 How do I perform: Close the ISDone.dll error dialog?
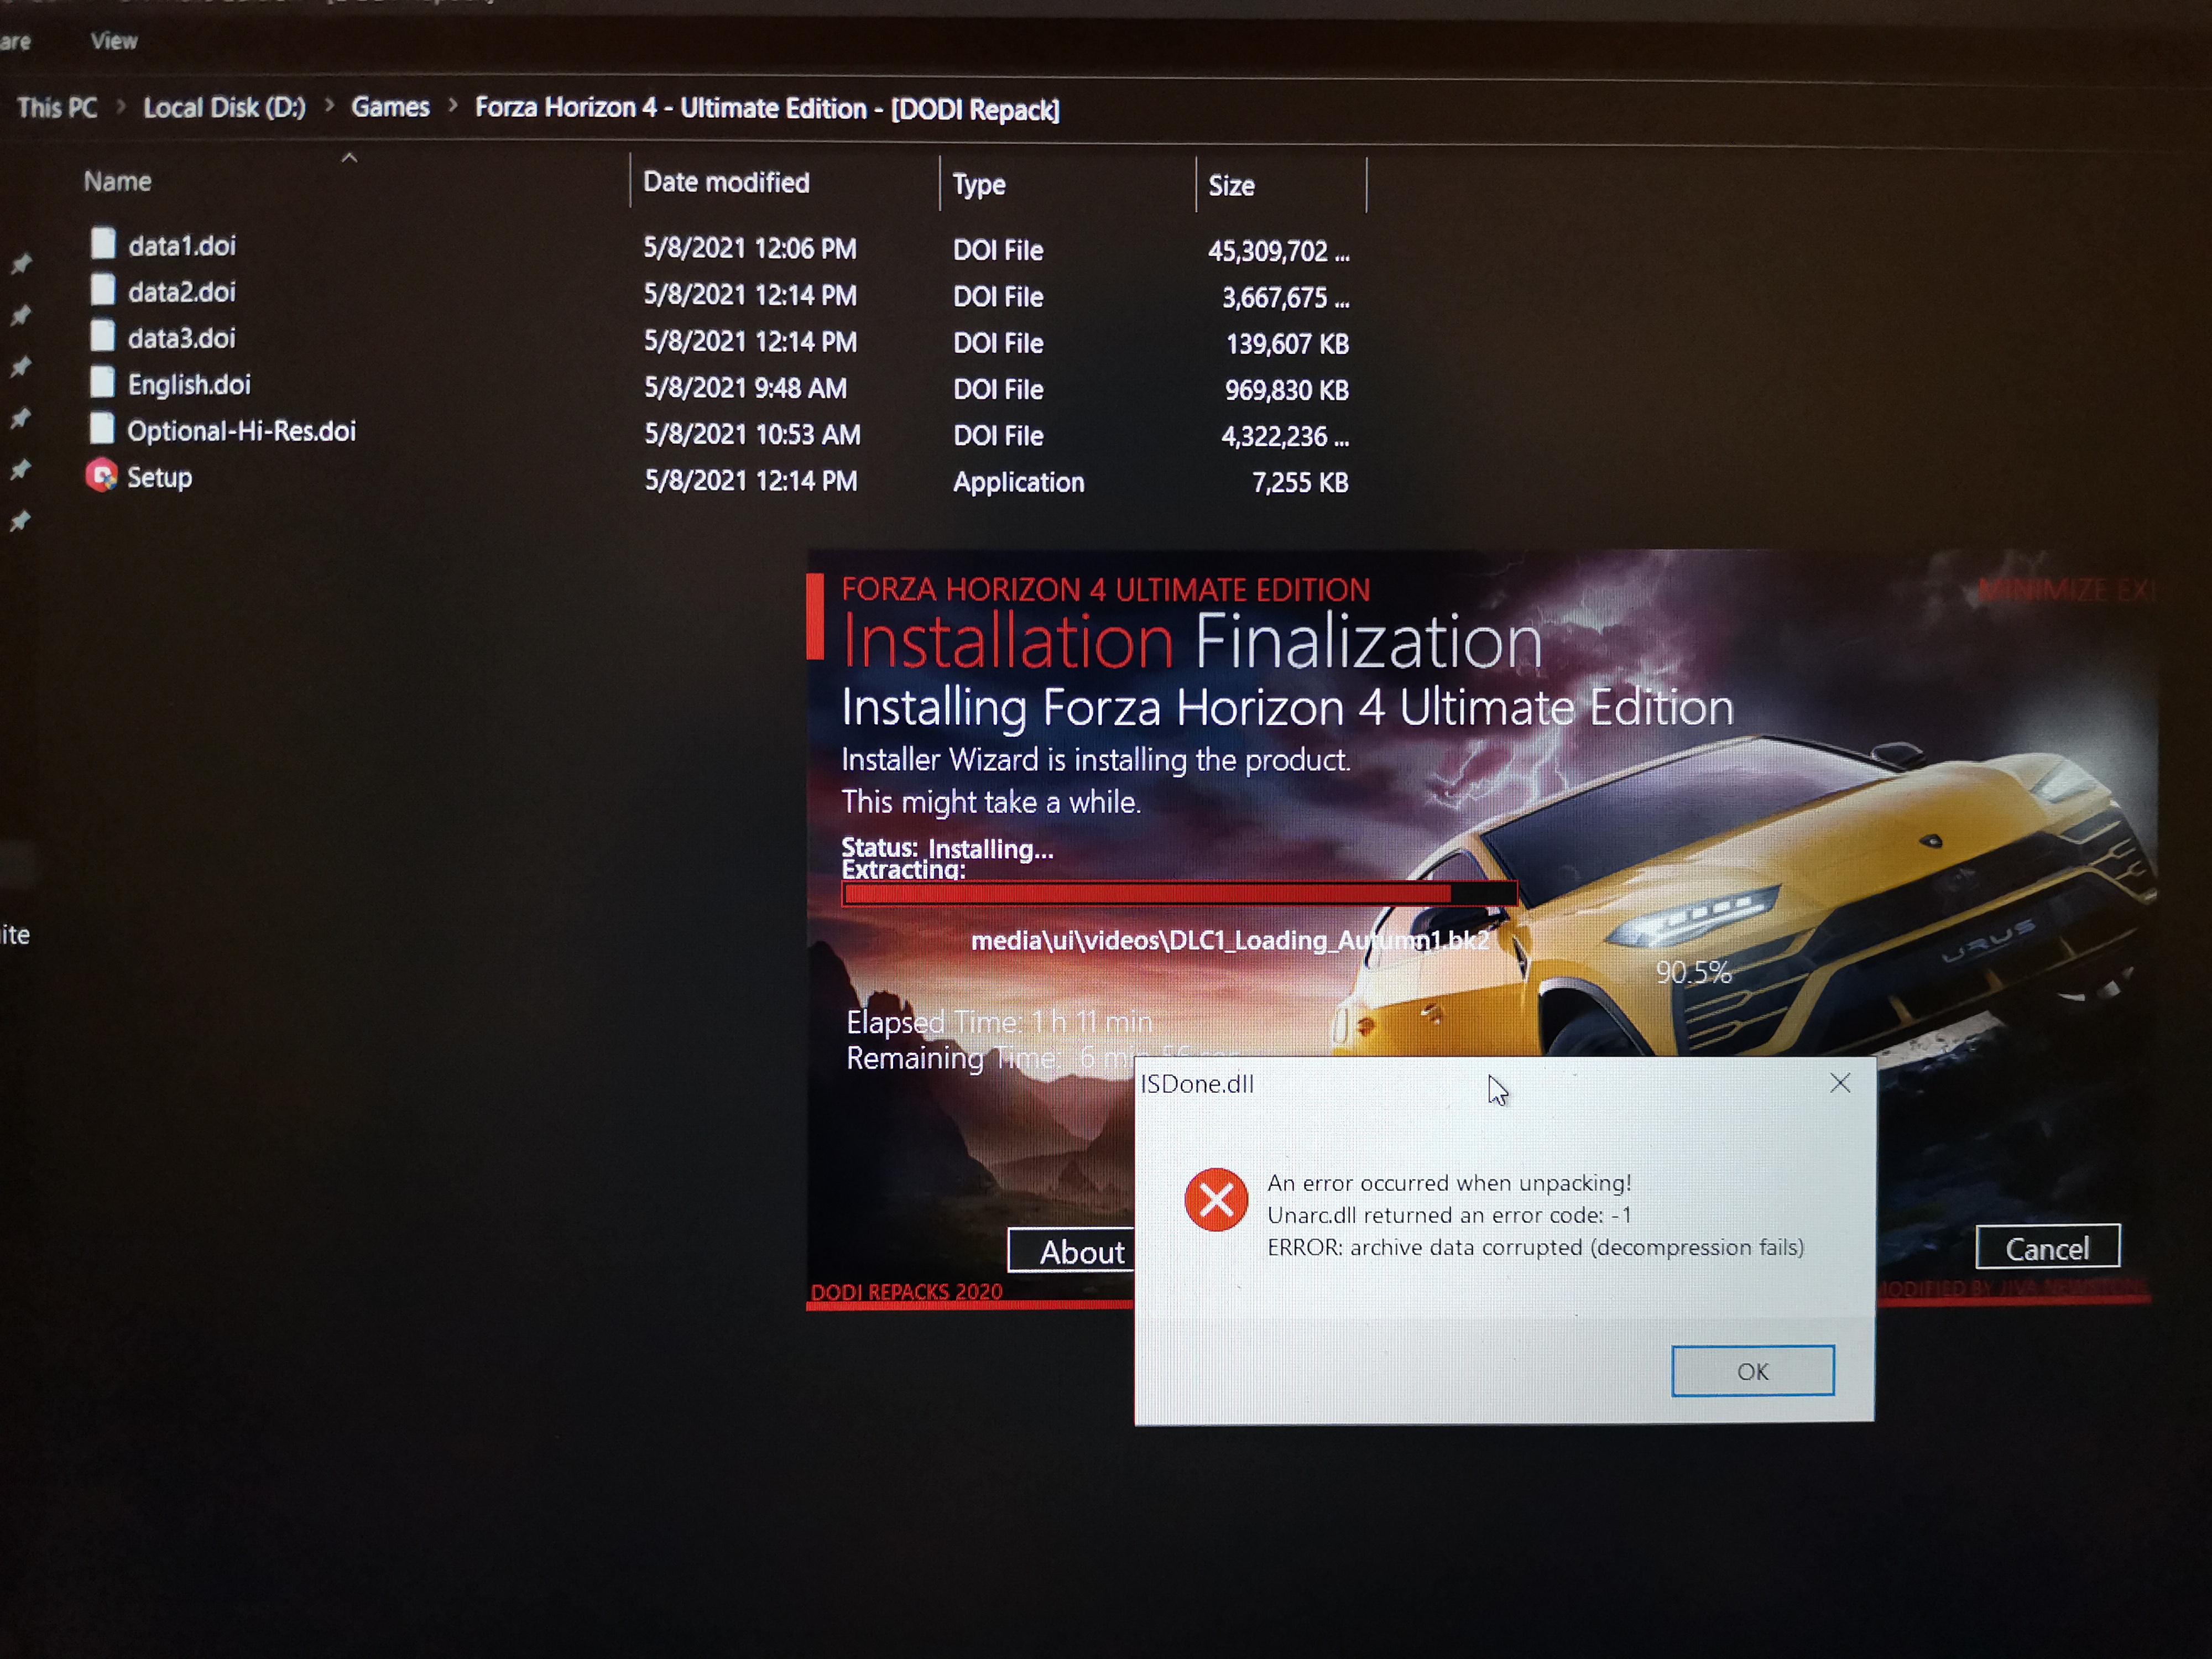pos(1840,1083)
